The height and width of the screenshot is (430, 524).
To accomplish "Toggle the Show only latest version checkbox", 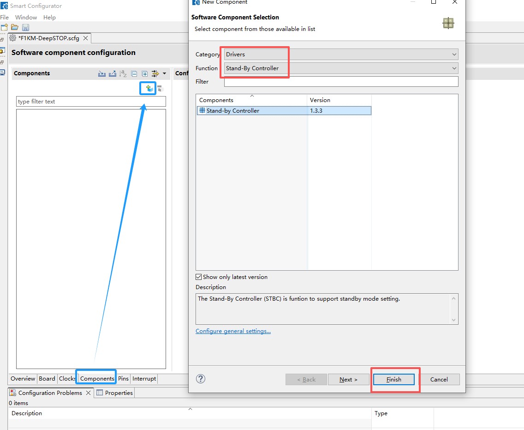I will click(x=199, y=277).
